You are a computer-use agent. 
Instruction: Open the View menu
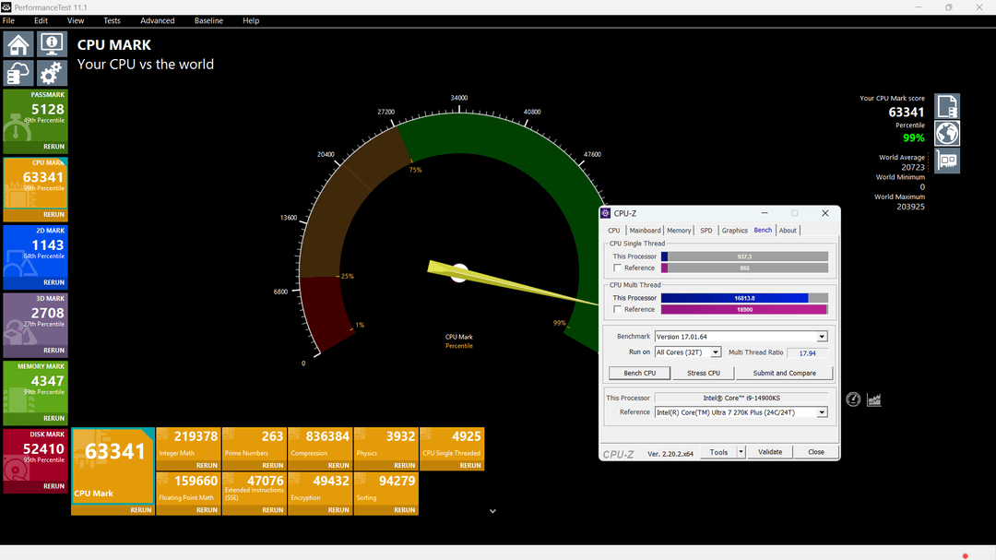(x=76, y=20)
